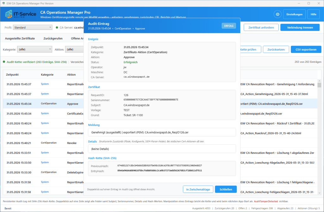Image resolution: width=324 pixels, height=212 pixels.
Task: Copy audit entry with In Zwischenablage
Action: [198, 189]
